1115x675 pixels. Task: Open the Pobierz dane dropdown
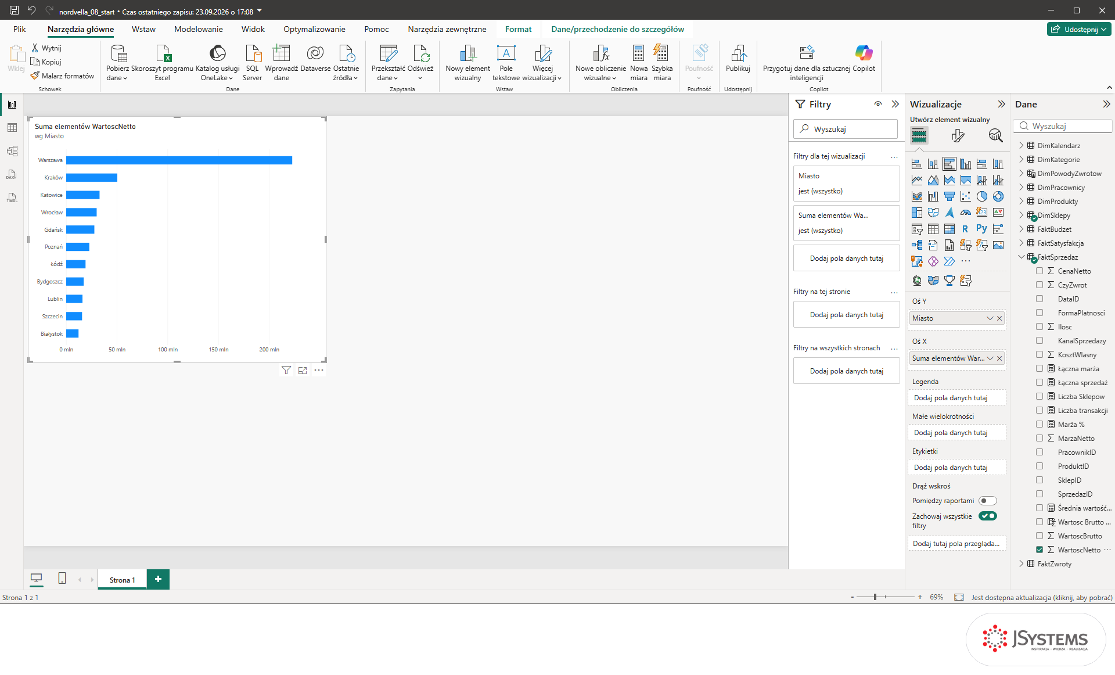(x=117, y=63)
